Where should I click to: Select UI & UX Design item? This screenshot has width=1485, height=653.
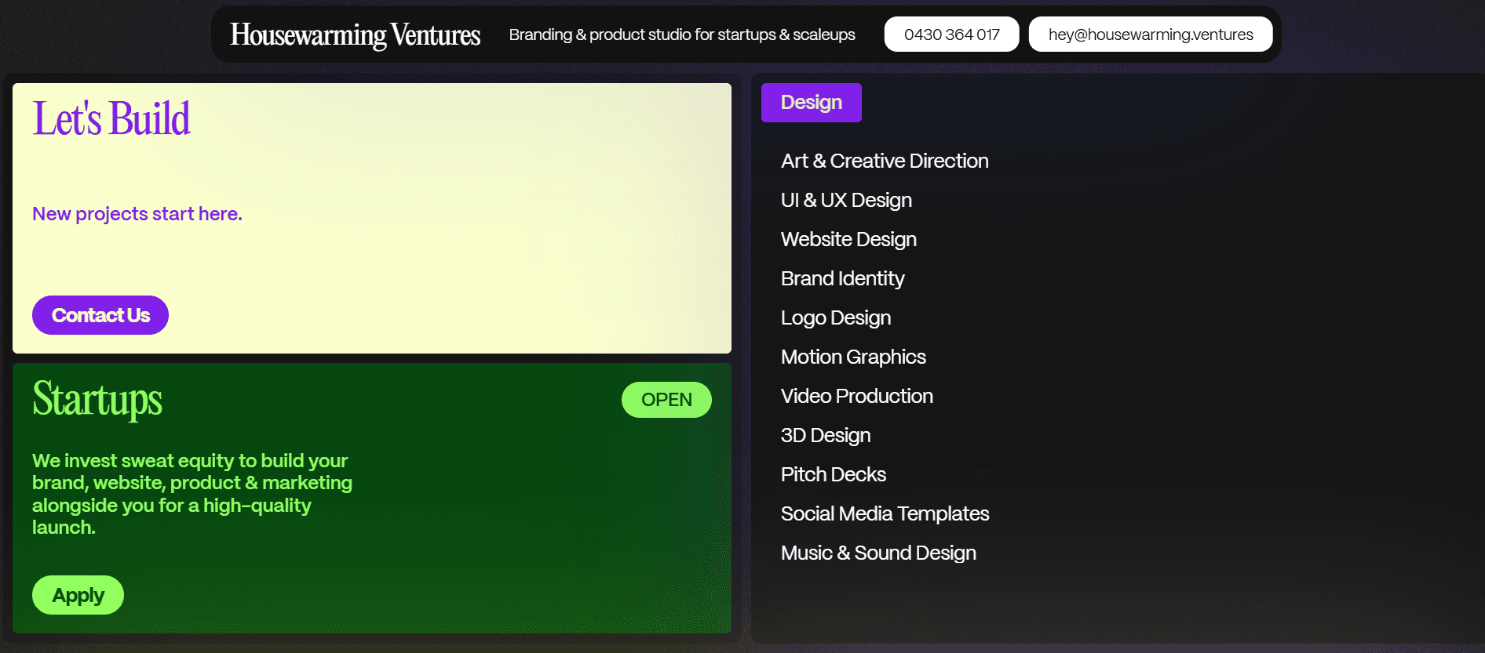(x=846, y=200)
